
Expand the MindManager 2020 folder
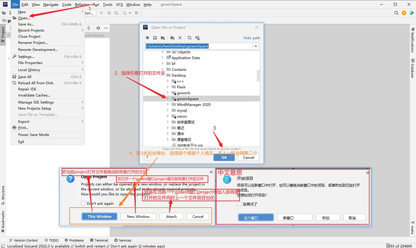168,105
